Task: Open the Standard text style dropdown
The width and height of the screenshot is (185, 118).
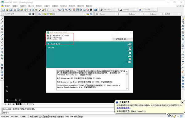Action: click(117, 10)
